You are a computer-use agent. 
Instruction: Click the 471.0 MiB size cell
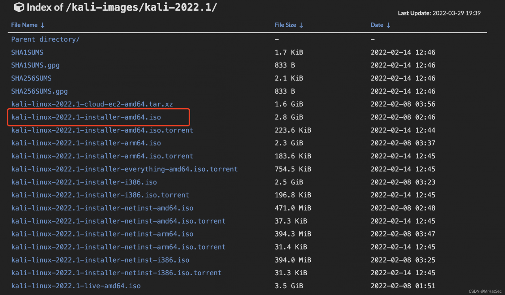pyautogui.click(x=293, y=208)
